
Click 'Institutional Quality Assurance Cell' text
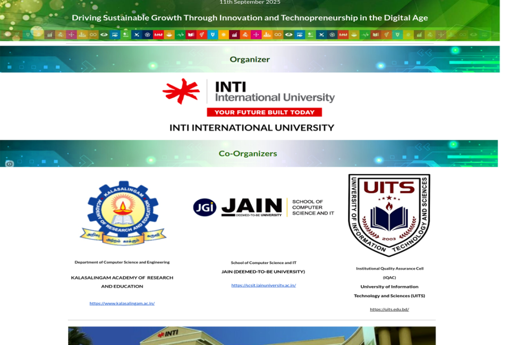pyautogui.click(x=389, y=269)
